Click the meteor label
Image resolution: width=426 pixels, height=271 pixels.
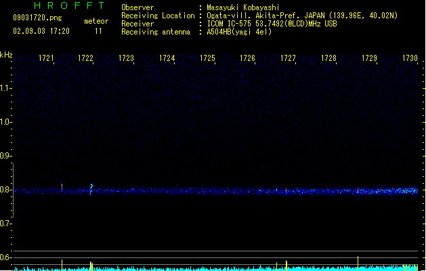96,21
